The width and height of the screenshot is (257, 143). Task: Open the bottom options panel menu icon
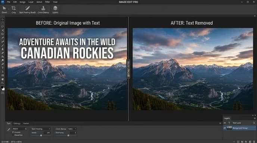220,123
